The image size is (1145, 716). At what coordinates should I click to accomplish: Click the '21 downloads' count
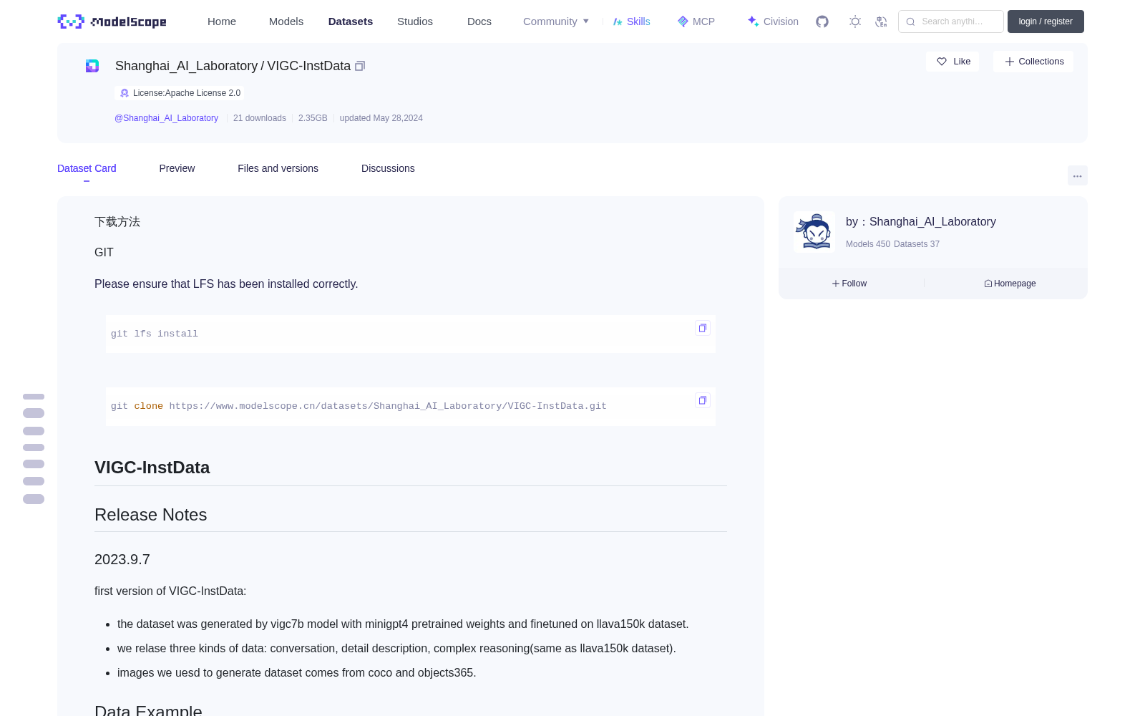point(260,118)
